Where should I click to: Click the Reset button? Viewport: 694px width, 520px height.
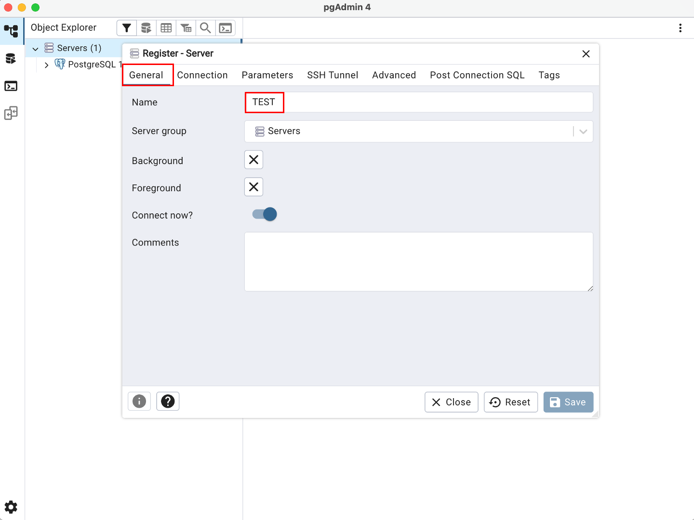click(x=511, y=402)
